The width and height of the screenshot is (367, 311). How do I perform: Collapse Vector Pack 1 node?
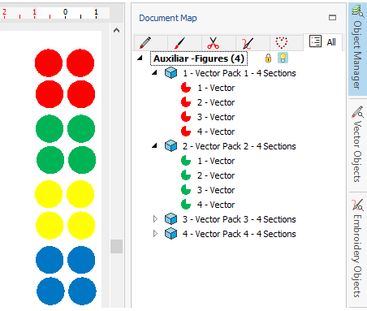click(x=154, y=72)
